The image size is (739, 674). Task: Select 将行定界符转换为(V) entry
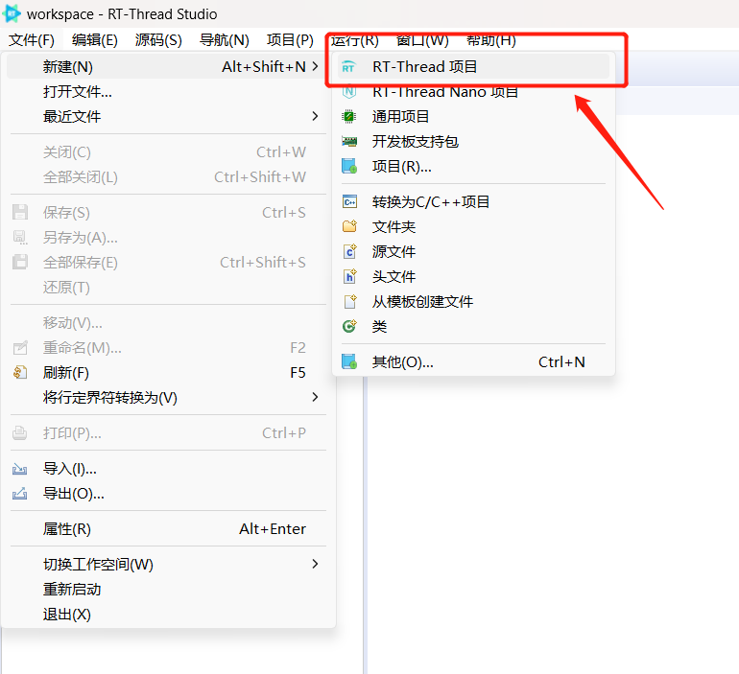point(166,397)
